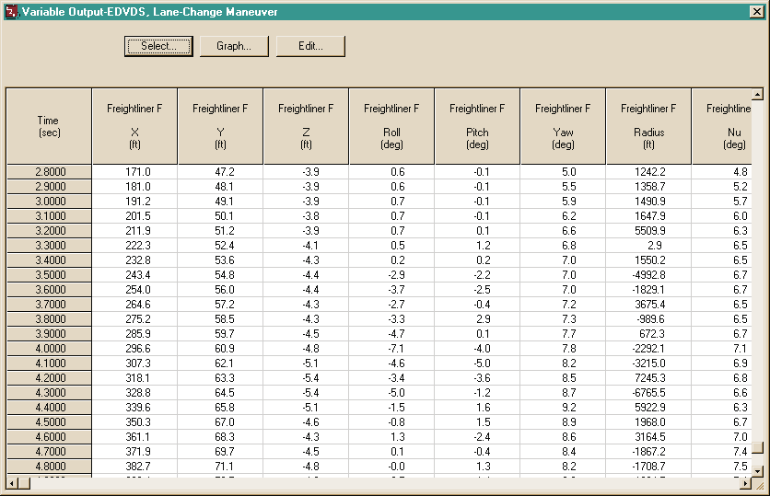
Task: Select row header 4.3000
Action: pyautogui.click(x=49, y=393)
